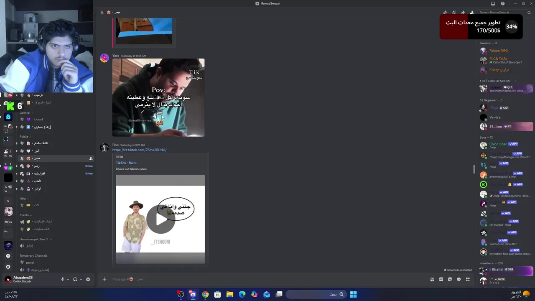Click the donation goal 34% progress bar

pyautogui.click(x=481, y=27)
